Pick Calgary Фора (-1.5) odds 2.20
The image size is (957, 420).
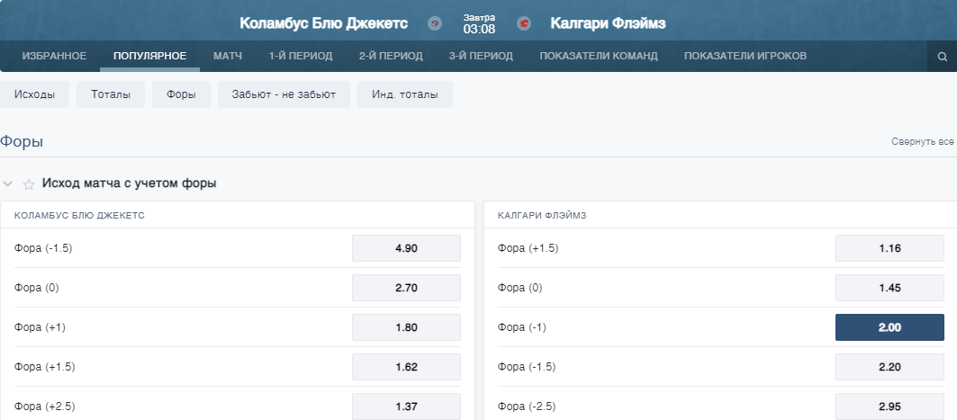point(889,367)
